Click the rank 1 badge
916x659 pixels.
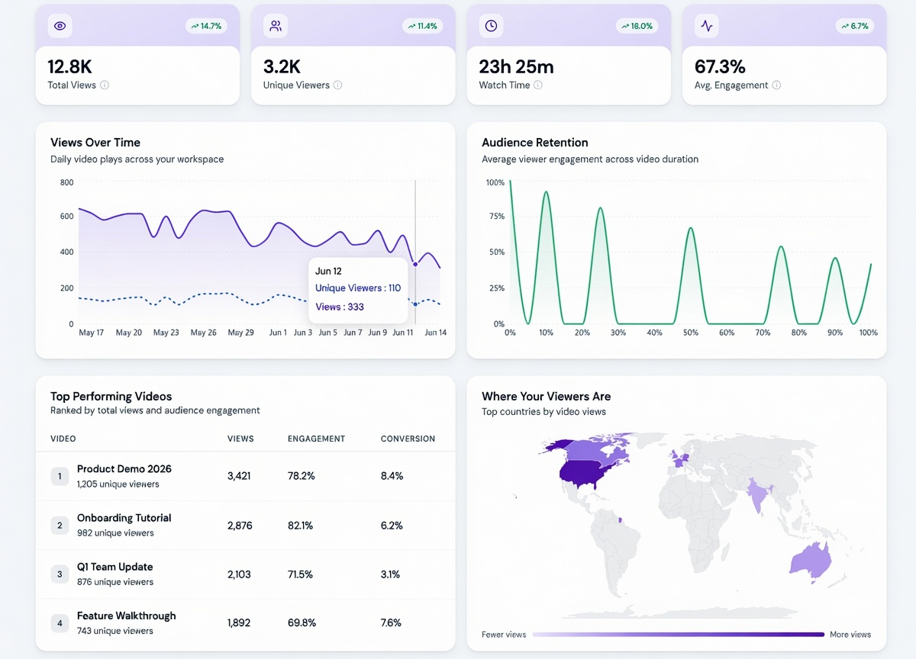click(x=60, y=476)
